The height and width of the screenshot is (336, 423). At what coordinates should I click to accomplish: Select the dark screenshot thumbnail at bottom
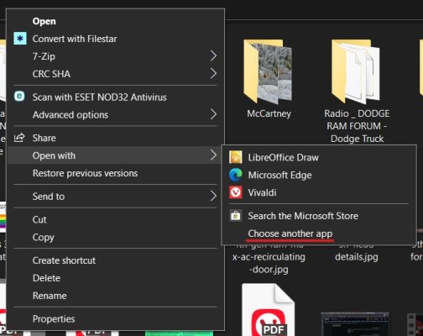[x=355, y=324]
